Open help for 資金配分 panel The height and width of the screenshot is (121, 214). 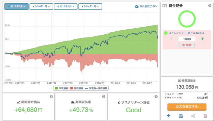[x=210, y=6]
